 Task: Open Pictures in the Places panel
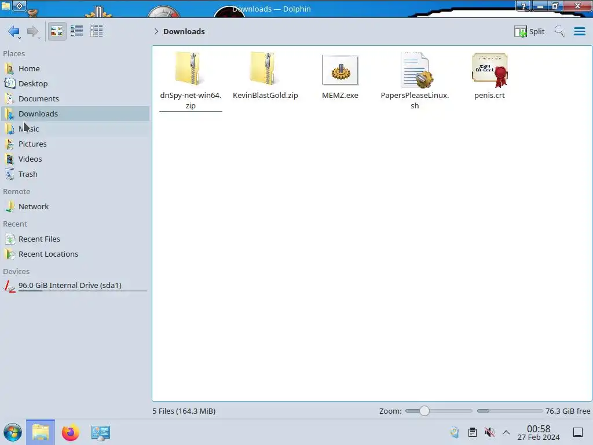point(75,144)
